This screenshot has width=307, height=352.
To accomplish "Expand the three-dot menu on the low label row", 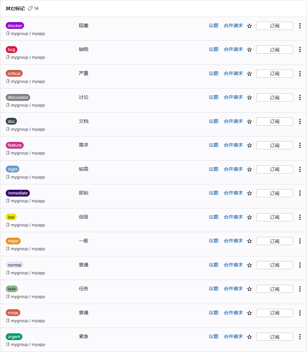I will tap(300, 217).
